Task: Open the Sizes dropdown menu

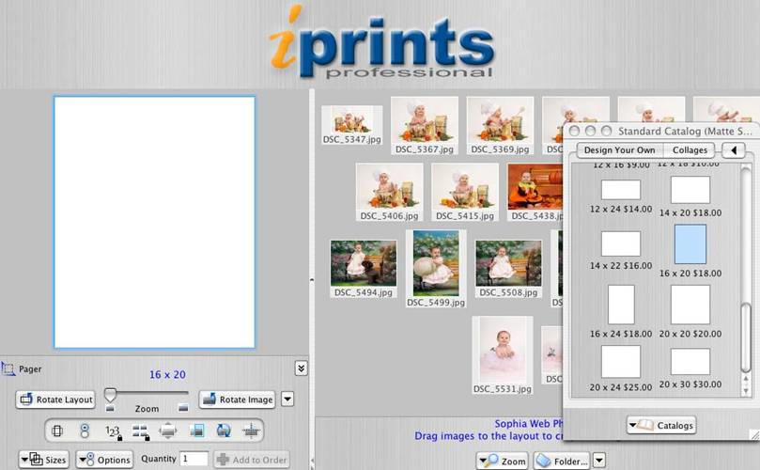Action: [x=44, y=460]
